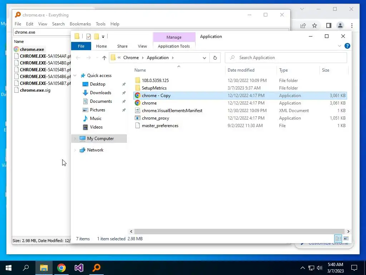366x275 pixels.
Task: Select the master_preferences file
Action: pyautogui.click(x=160, y=126)
